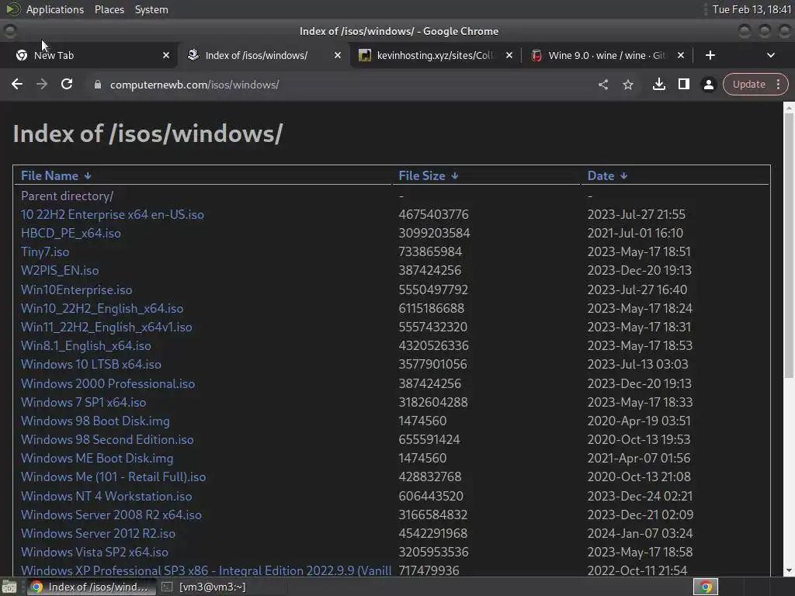Viewport: 795px width, 596px height.
Task: Sort the listing by File Size
Action: [429, 176]
